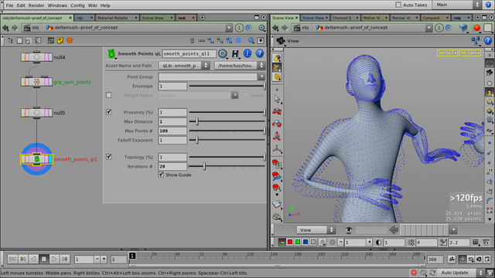Screen dimensions: 495x278
Task: Jump to first frame button
Action: [12, 259]
